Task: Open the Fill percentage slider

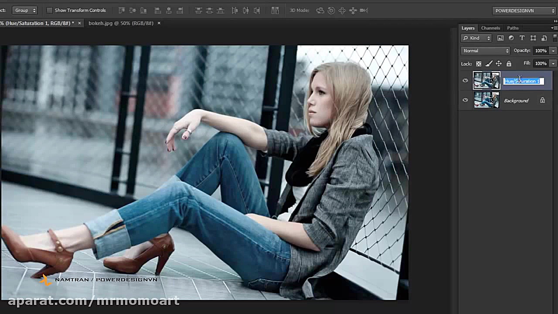Action: click(x=553, y=63)
